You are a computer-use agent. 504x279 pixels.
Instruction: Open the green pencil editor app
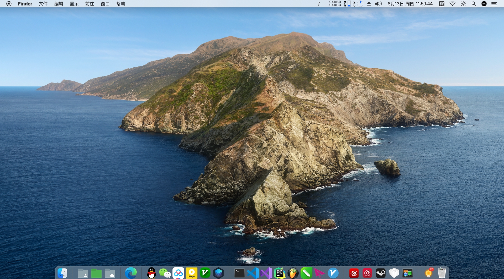coord(306,273)
